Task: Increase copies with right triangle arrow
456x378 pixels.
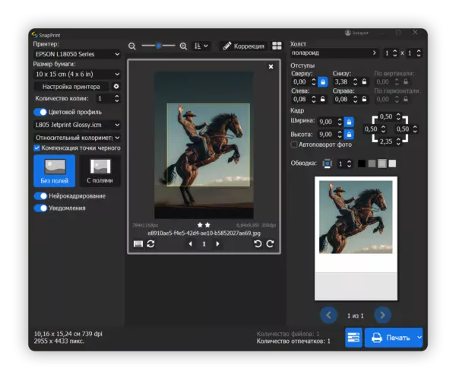Action: click(x=217, y=244)
